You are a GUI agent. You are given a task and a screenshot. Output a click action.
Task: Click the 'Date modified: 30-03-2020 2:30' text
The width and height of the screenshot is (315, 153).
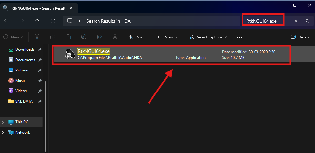[249, 52]
